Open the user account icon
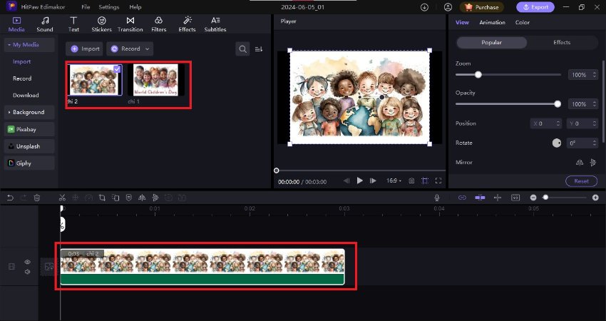 (x=448, y=7)
